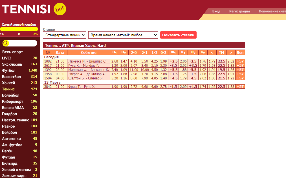Pick 2-0 odds 2.72 in Фриц match

[134, 86]
